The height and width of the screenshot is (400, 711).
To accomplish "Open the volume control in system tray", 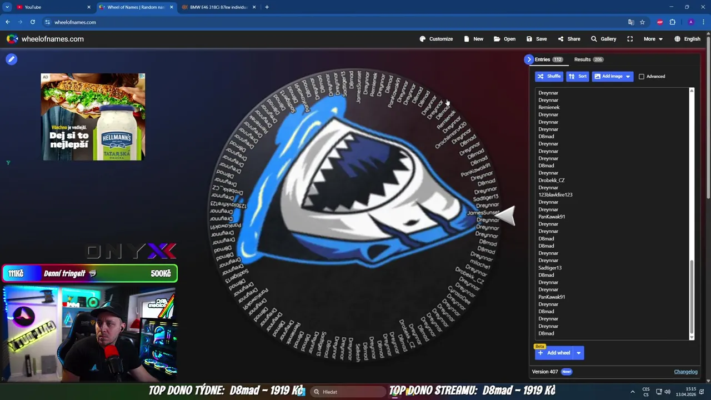I will point(667,392).
